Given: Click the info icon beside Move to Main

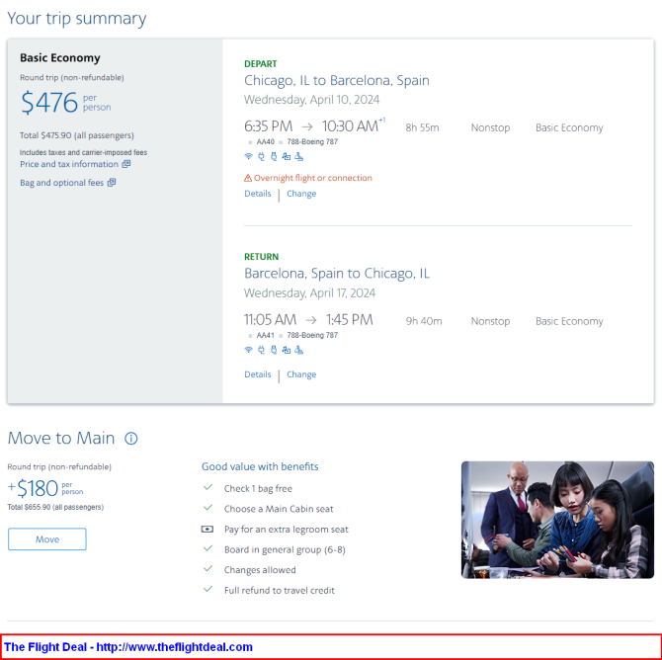Looking at the screenshot, I should pyautogui.click(x=131, y=439).
